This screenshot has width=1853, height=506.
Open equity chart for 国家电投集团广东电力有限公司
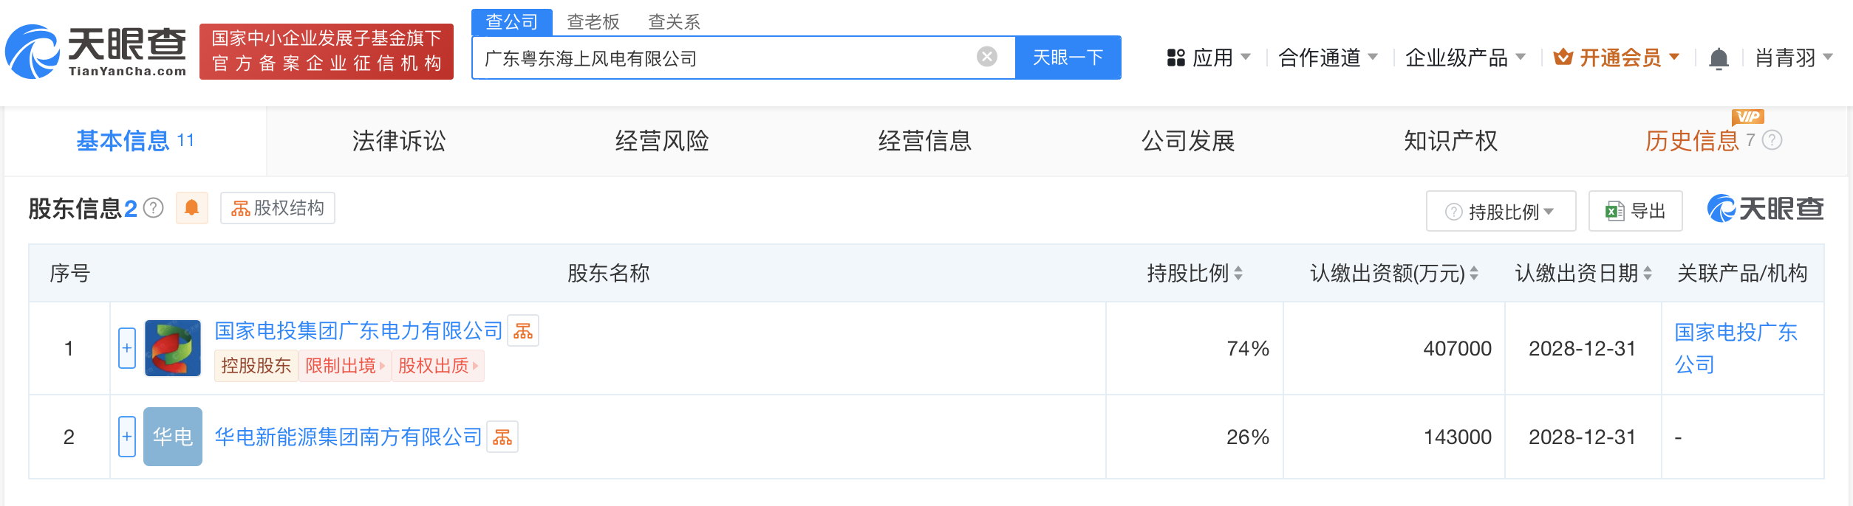coord(523,330)
